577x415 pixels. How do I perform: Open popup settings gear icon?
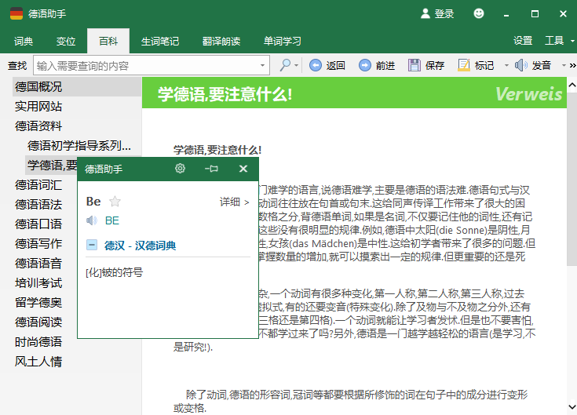pos(180,169)
